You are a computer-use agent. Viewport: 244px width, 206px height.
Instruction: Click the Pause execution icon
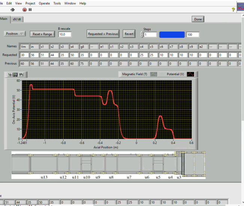30,9
